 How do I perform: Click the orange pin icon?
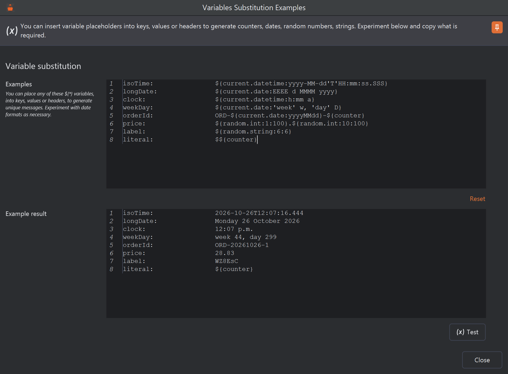coord(497,28)
